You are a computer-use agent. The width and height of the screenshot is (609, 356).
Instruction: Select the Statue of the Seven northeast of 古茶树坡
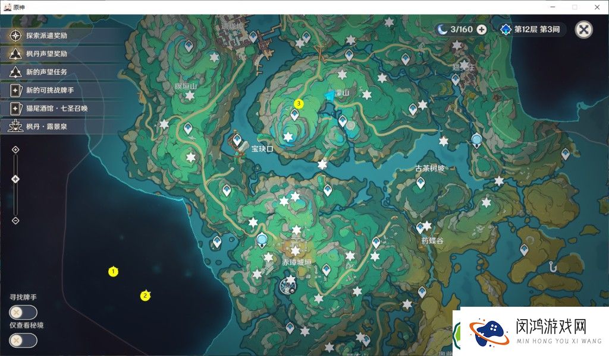click(x=476, y=140)
